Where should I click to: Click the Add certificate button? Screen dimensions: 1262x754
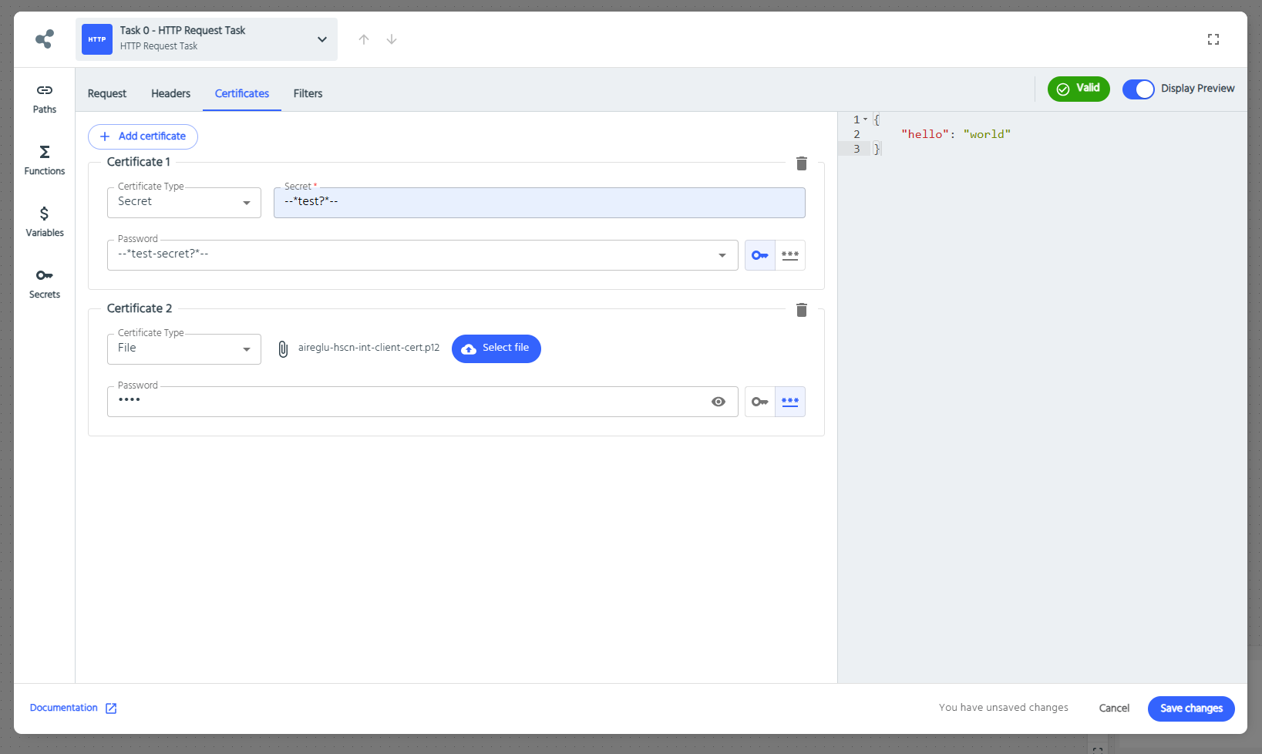click(143, 136)
